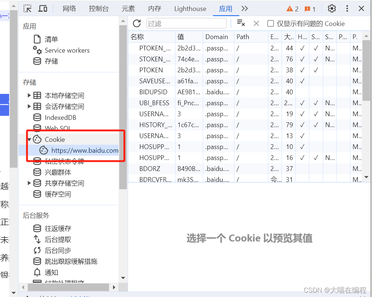Expand the 本地存储空间 tree node
The image size is (372, 297).
pyautogui.click(x=29, y=95)
